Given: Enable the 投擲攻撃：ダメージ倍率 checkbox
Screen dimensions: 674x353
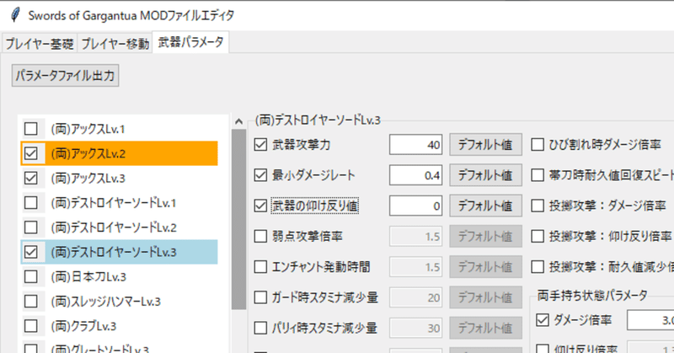Looking at the screenshot, I should click(x=538, y=206).
